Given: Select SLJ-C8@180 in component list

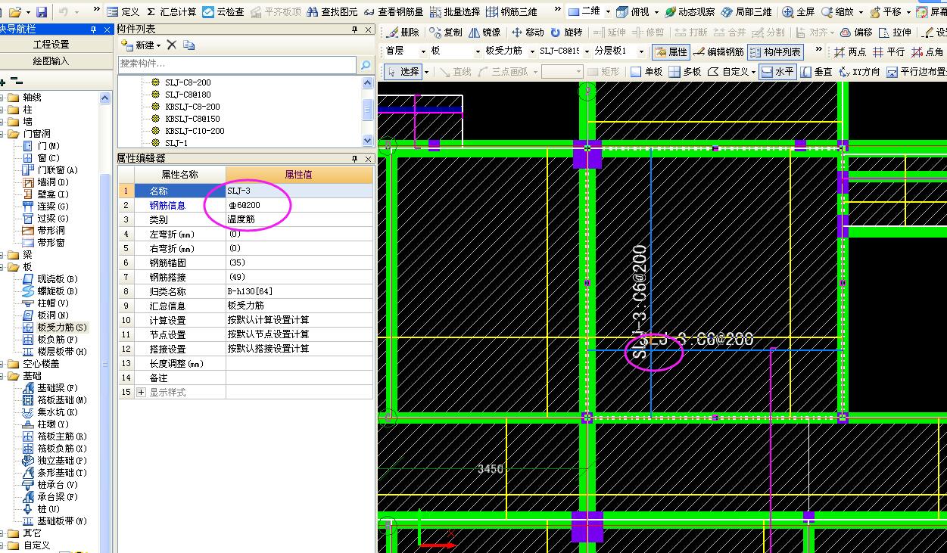Looking at the screenshot, I should coord(188,95).
